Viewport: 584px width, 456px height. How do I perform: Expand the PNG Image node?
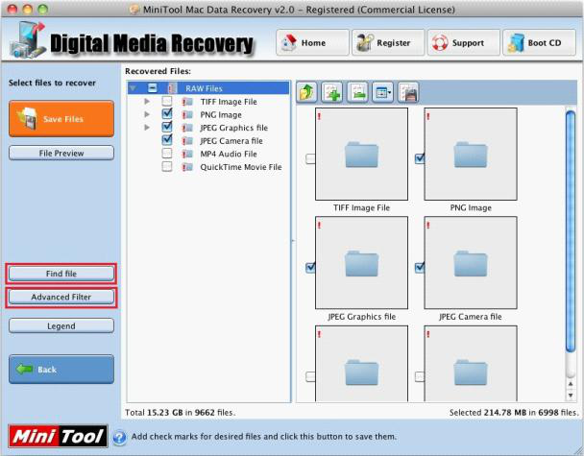pyautogui.click(x=147, y=114)
